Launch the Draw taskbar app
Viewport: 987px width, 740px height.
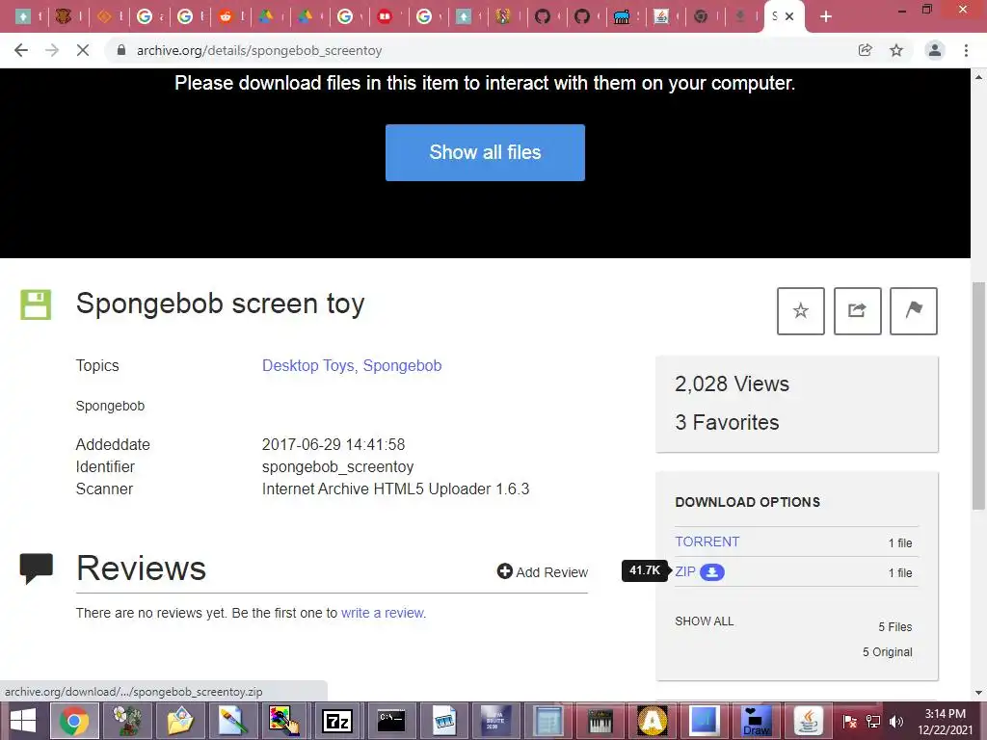[x=756, y=721]
